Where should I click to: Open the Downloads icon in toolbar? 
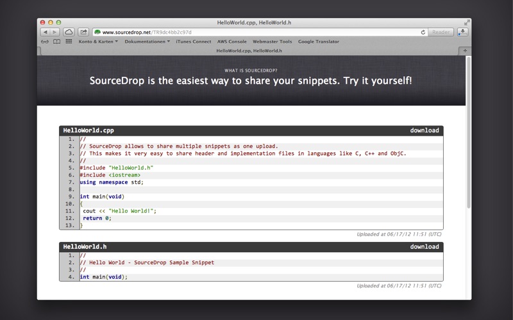tap(463, 32)
